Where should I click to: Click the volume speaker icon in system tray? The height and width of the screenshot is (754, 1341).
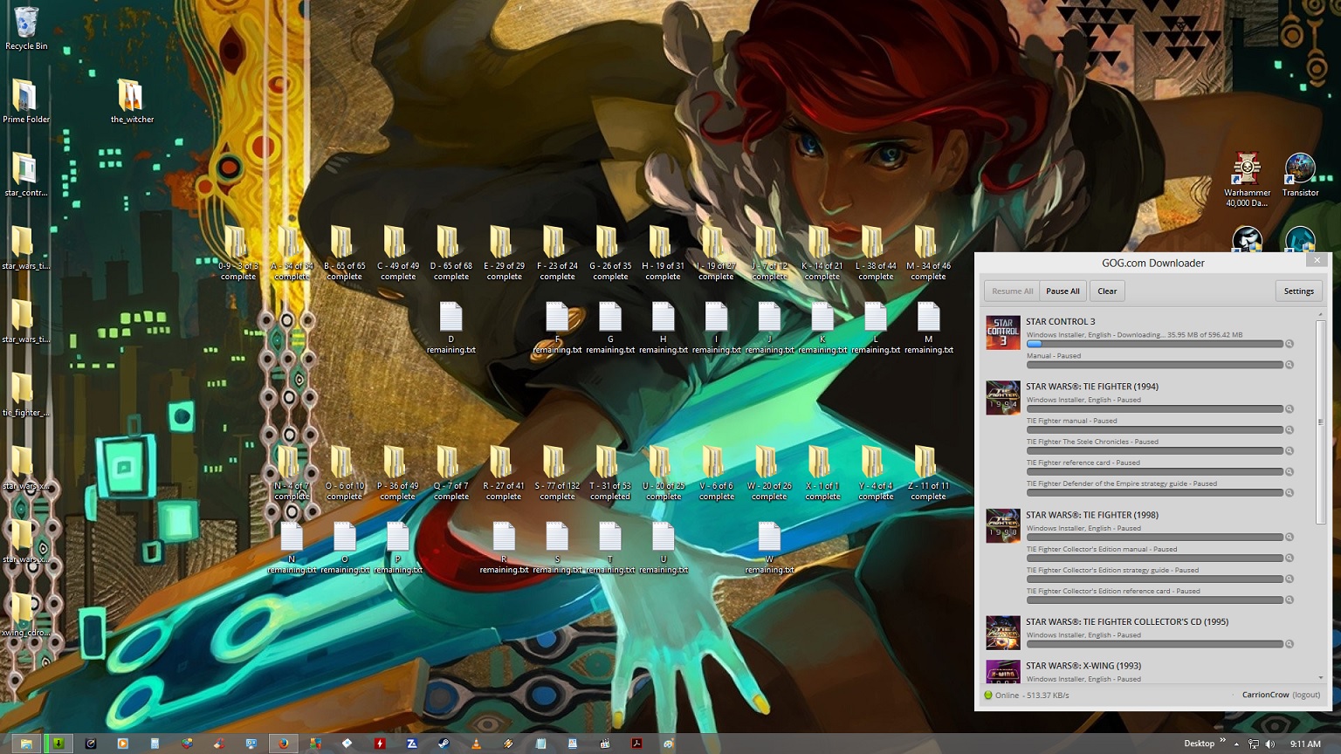[1270, 744]
